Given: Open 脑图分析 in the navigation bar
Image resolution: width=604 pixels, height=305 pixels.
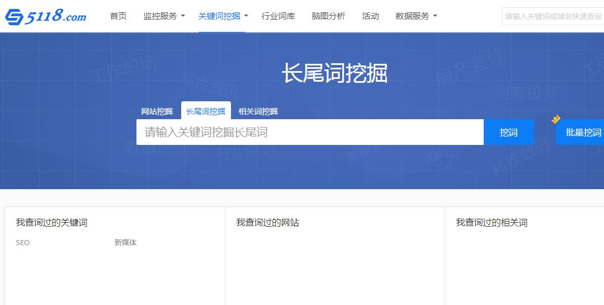Looking at the screenshot, I should tap(329, 16).
